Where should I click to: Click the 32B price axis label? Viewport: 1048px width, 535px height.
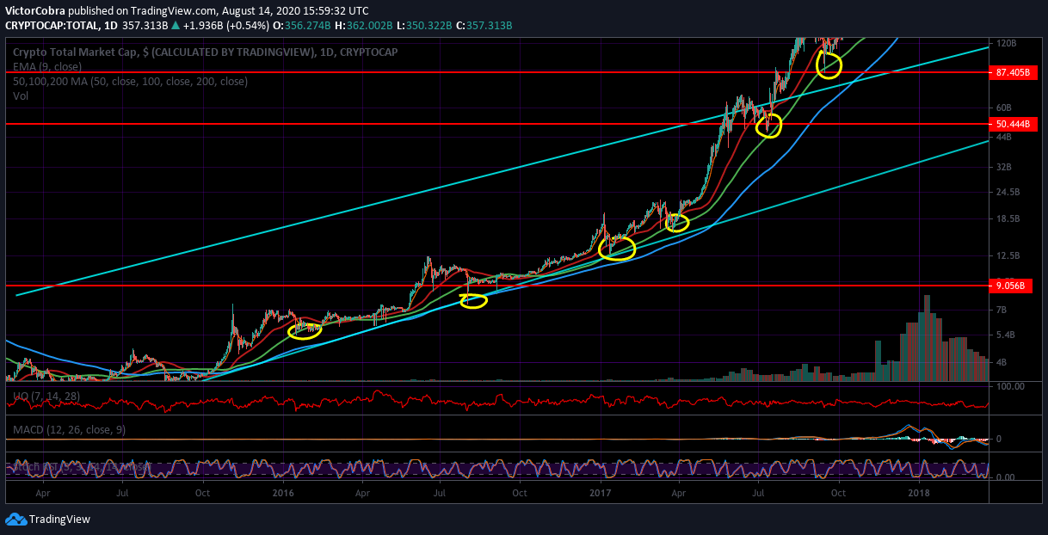(x=1005, y=167)
